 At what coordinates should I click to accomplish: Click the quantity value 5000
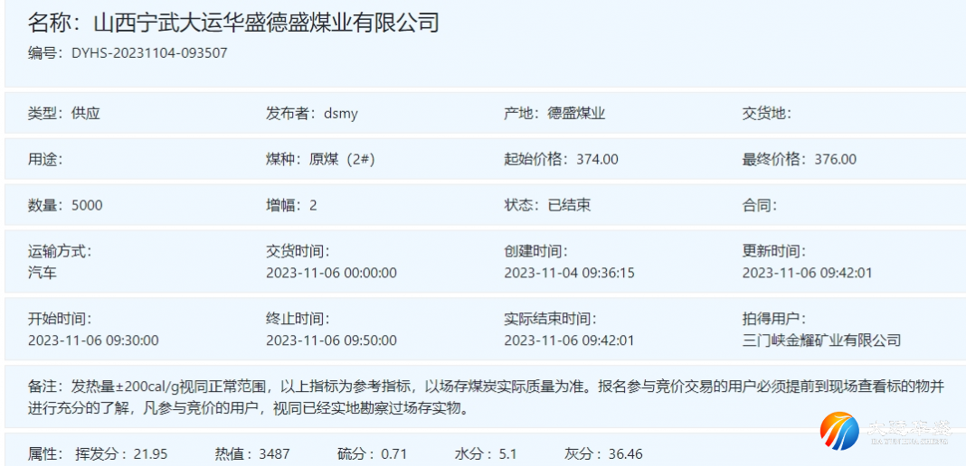click(88, 206)
